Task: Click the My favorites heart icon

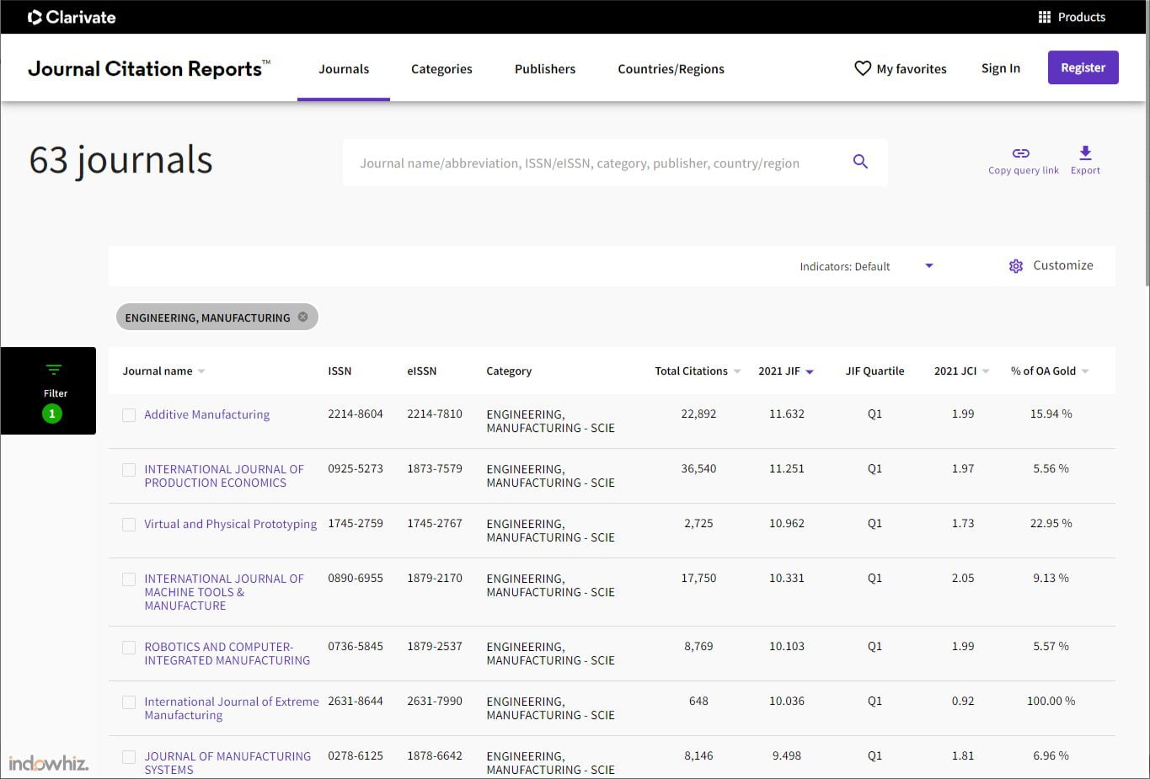Action: coord(863,68)
